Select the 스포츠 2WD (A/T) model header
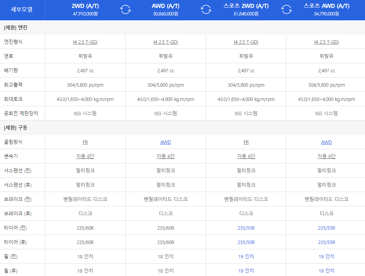Screen dimensions: 365x276 pos(246,10)
